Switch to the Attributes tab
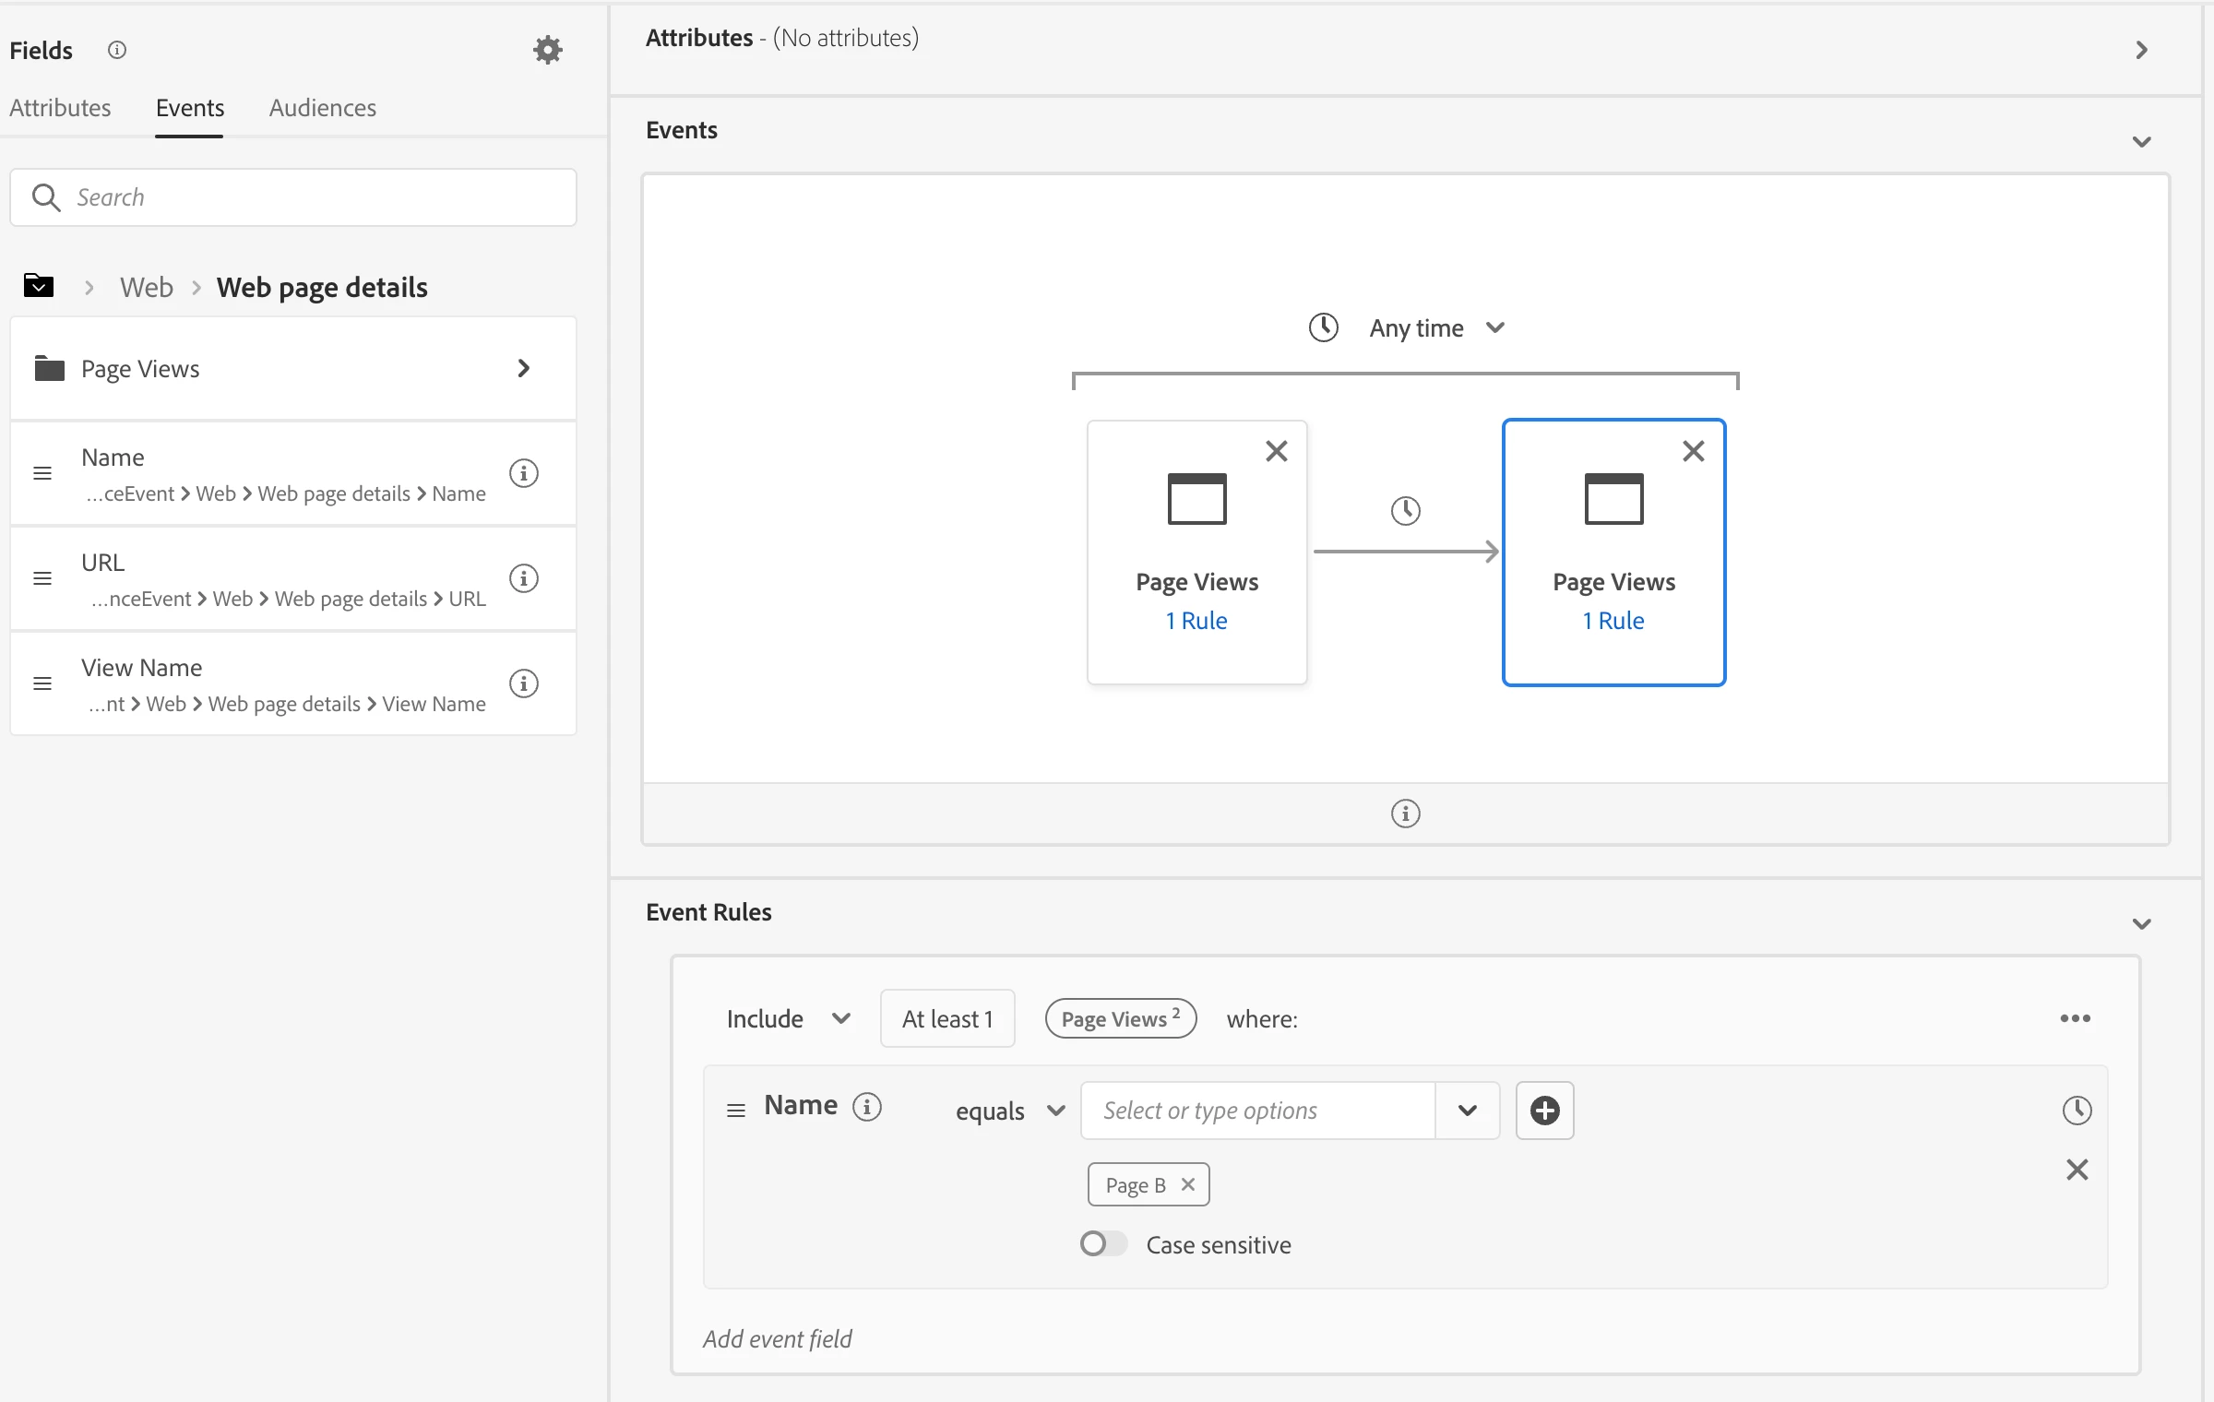 pos(60,108)
